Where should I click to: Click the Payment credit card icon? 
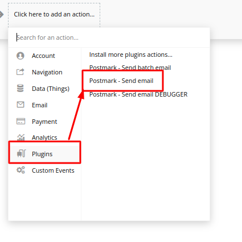[20, 121]
